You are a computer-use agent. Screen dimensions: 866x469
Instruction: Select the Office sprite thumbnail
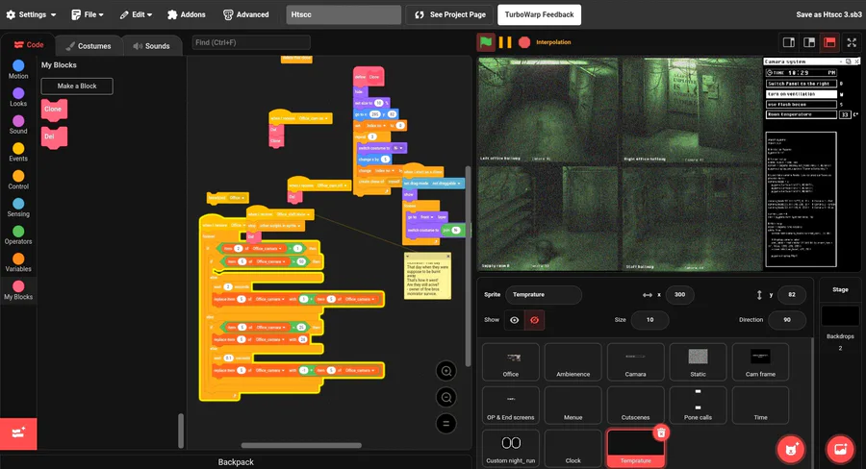tap(510, 362)
